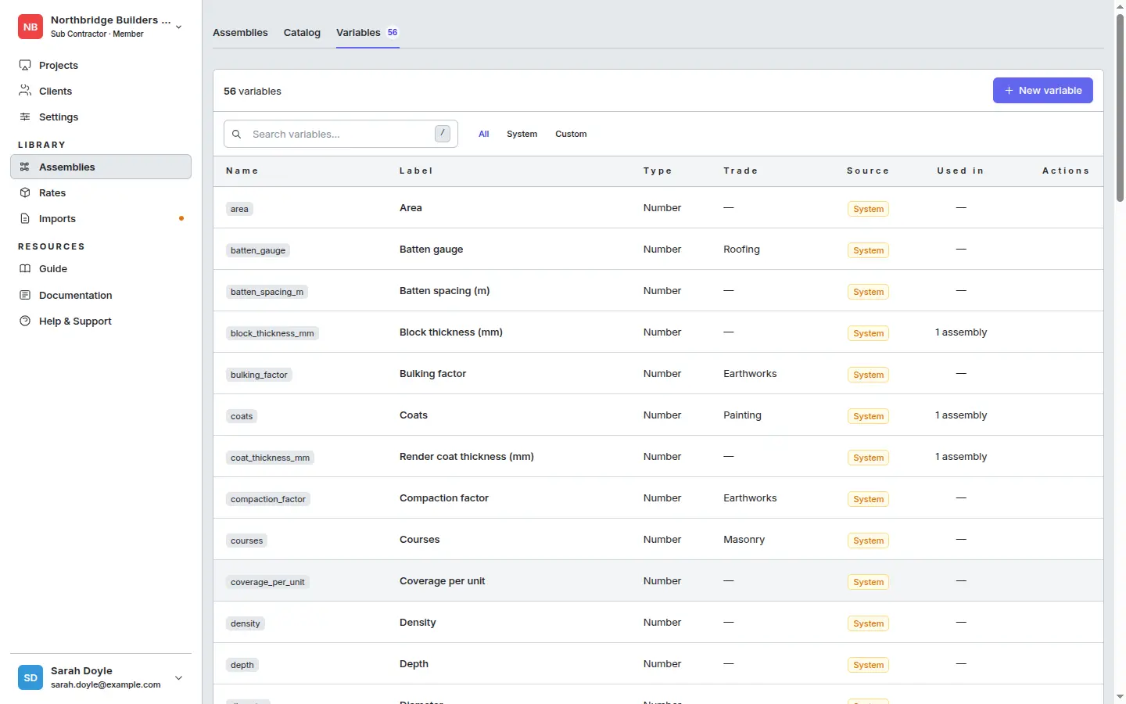Open Help & Support link
1126x704 pixels.
[75, 321]
